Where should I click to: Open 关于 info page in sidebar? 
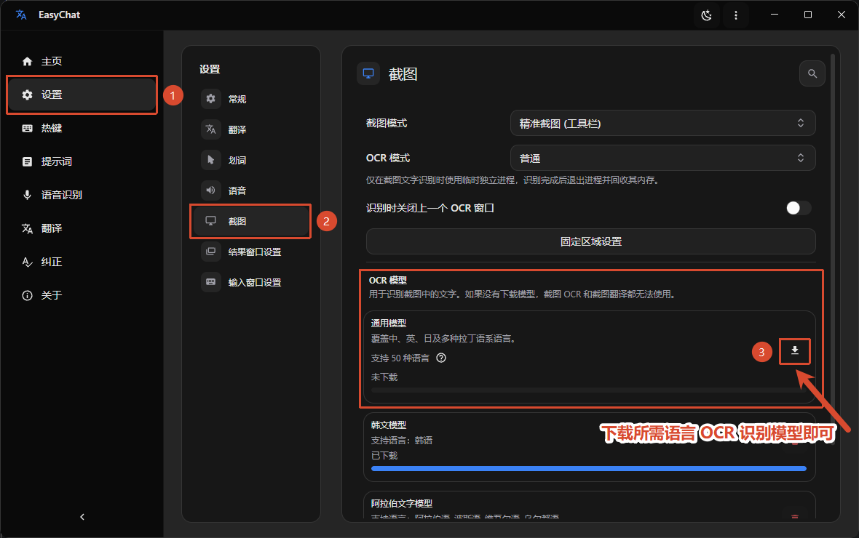[82, 295]
